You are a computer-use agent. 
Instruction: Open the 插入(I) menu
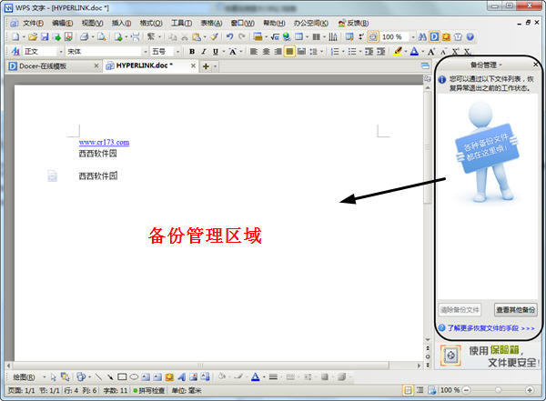coord(121,23)
